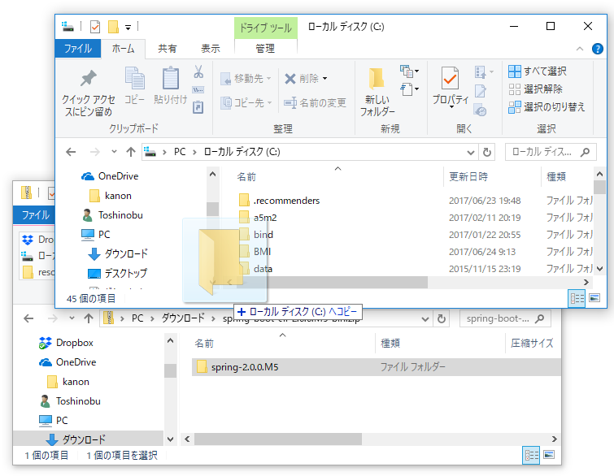Click the Paste shortcut icon
Viewport: 614px width, 476px height.
198,106
